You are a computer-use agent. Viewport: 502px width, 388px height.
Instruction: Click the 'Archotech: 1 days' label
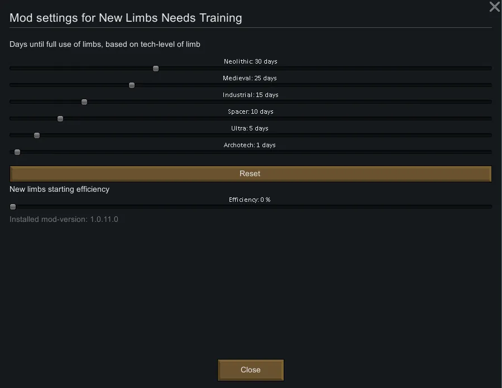(250, 145)
